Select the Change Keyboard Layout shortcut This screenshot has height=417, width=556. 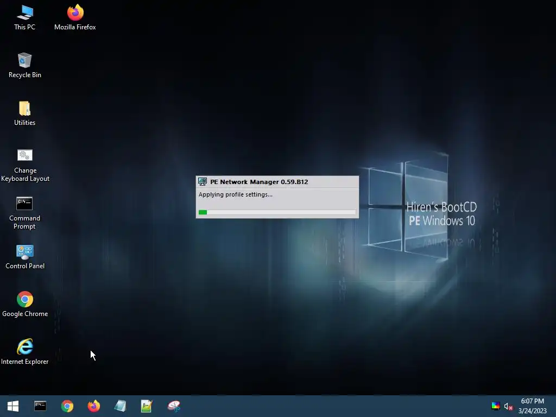[x=25, y=165]
